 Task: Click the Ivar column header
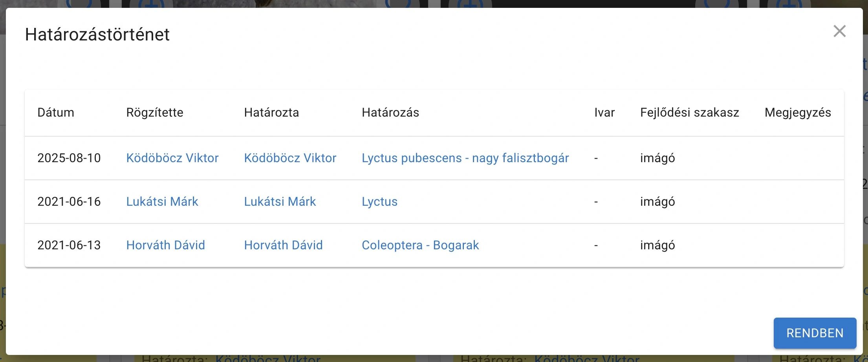point(604,113)
